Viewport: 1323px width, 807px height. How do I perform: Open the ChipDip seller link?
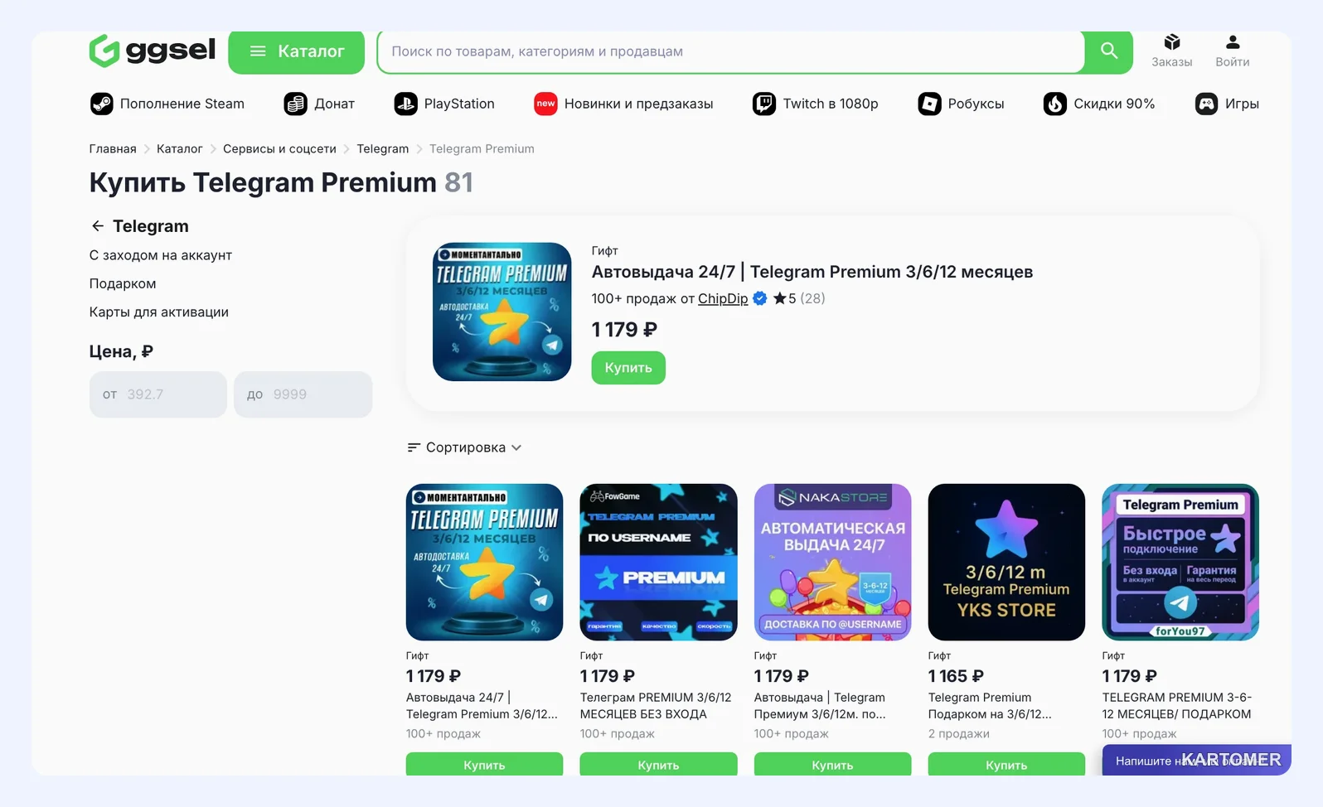click(723, 298)
